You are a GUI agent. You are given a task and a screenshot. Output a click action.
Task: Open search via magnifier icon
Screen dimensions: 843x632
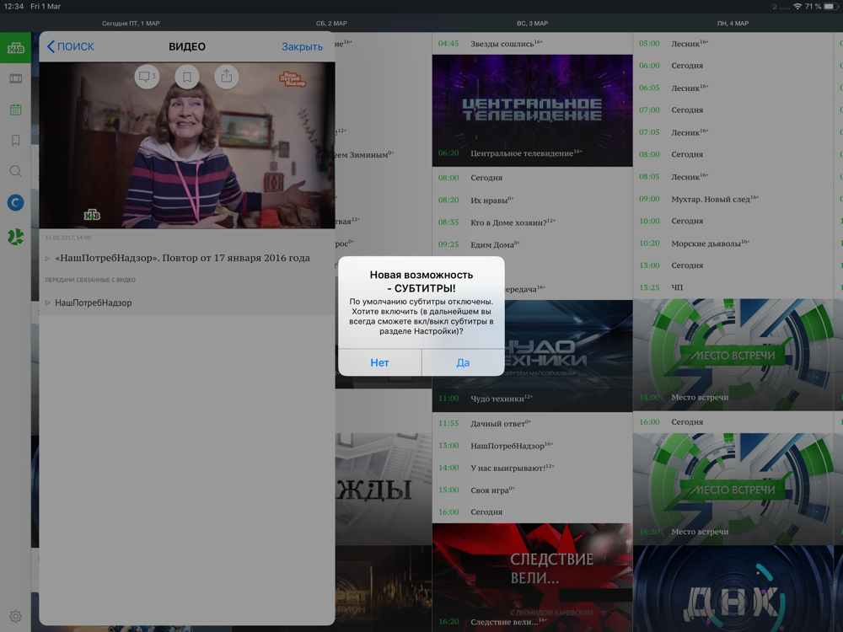tap(15, 171)
